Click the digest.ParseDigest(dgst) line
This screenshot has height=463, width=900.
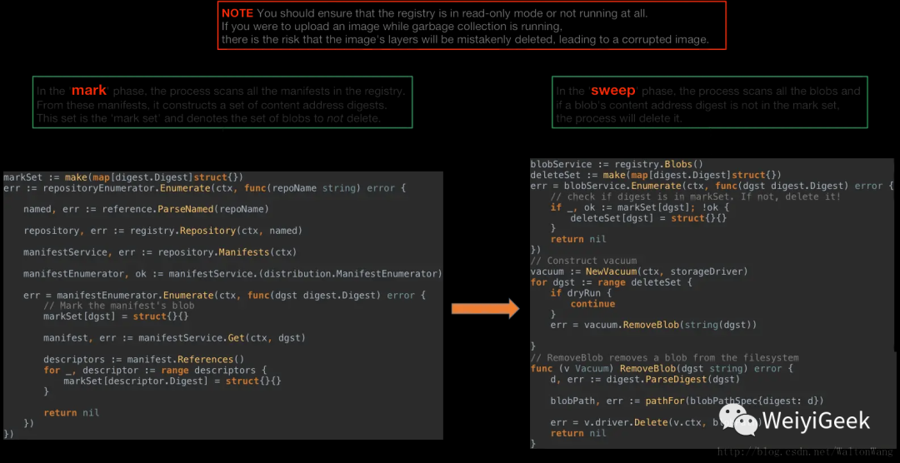click(645, 379)
